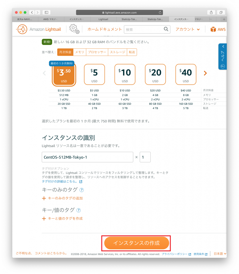Click the help icon beside キーのみのタグ
Viewport: 239px width, 274px height.
click(82, 190)
